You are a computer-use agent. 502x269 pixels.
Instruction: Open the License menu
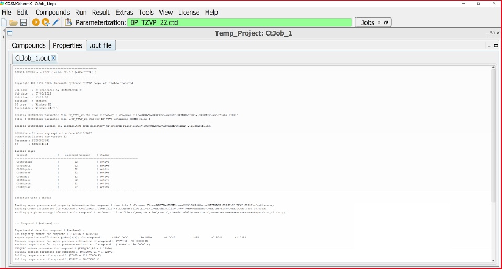click(189, 12)
